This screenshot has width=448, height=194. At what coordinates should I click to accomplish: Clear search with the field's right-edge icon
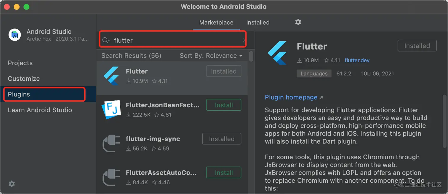244,40
